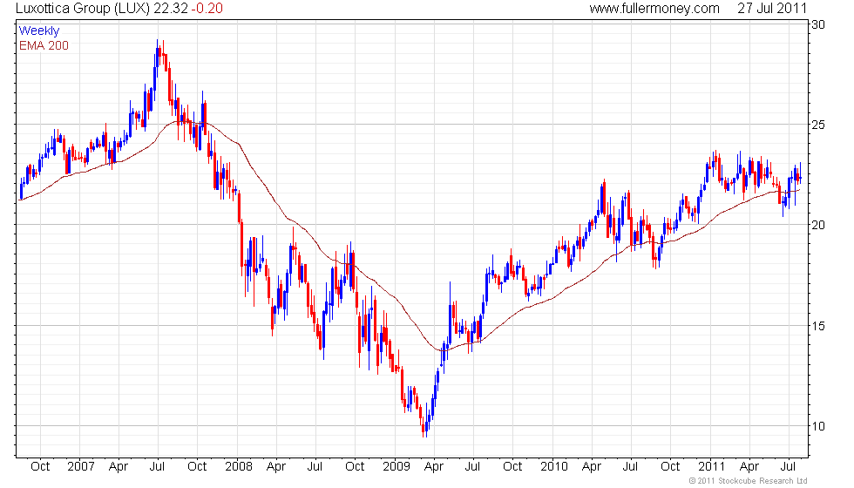Click the 2007 label on the time axis
854x488 pixels.
click(x=80, y=466)
